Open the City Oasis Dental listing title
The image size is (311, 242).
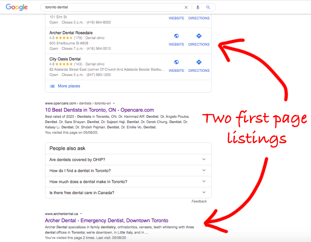pyautogui.click(x=65, y=59)
